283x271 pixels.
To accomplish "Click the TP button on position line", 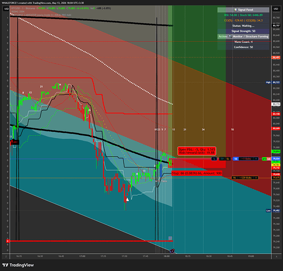I will pos(222,159).
